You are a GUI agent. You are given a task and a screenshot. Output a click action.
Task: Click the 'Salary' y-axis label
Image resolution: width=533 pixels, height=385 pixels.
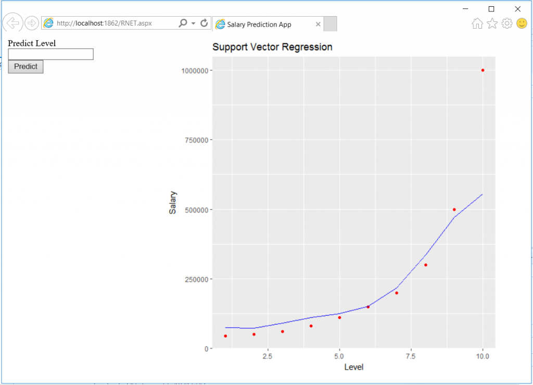[173, 202]
